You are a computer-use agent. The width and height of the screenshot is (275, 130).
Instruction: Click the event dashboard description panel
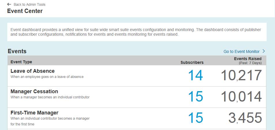point(137,32)
